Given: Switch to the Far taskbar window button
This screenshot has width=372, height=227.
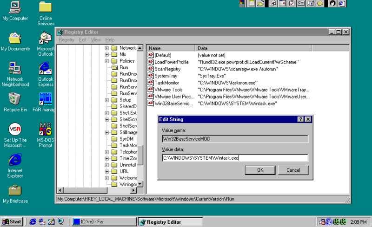Looking at the screenshot, I should click(104, 222).
